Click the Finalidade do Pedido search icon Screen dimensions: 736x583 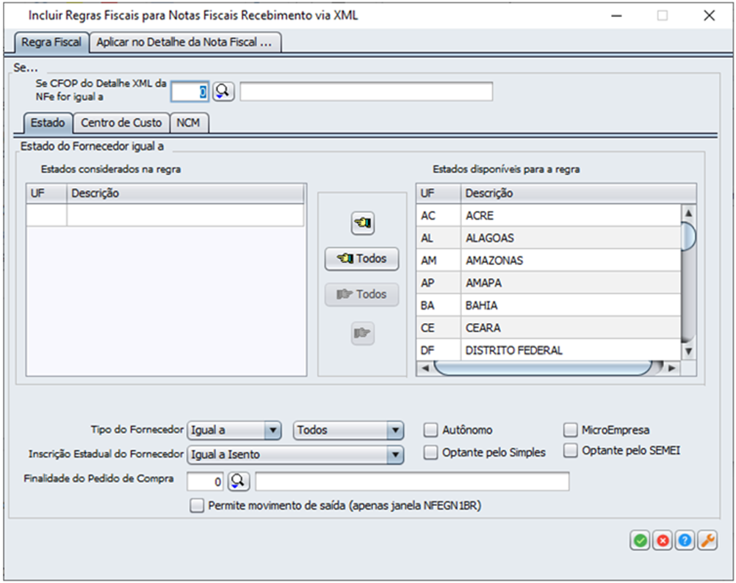click(x=239, y=481)
